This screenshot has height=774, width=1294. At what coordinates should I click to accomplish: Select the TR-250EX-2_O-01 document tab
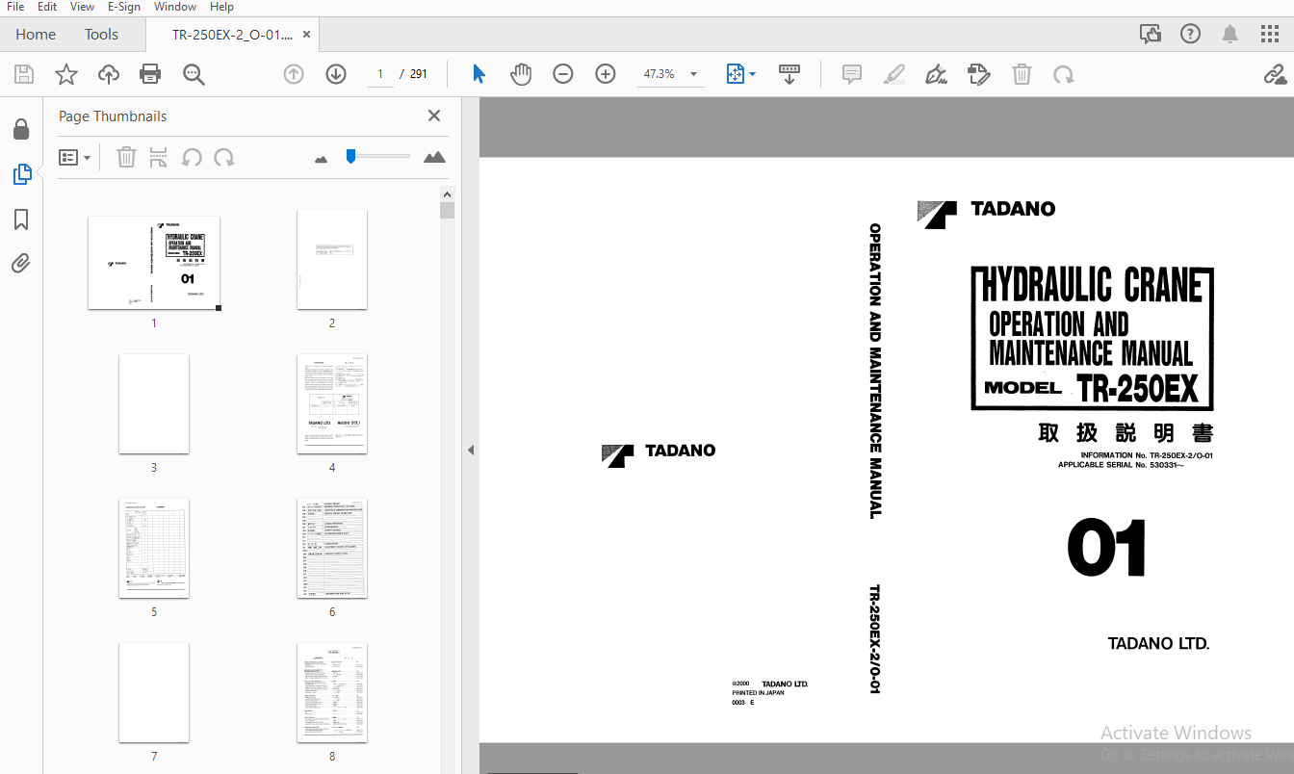(x=231, y=35)
